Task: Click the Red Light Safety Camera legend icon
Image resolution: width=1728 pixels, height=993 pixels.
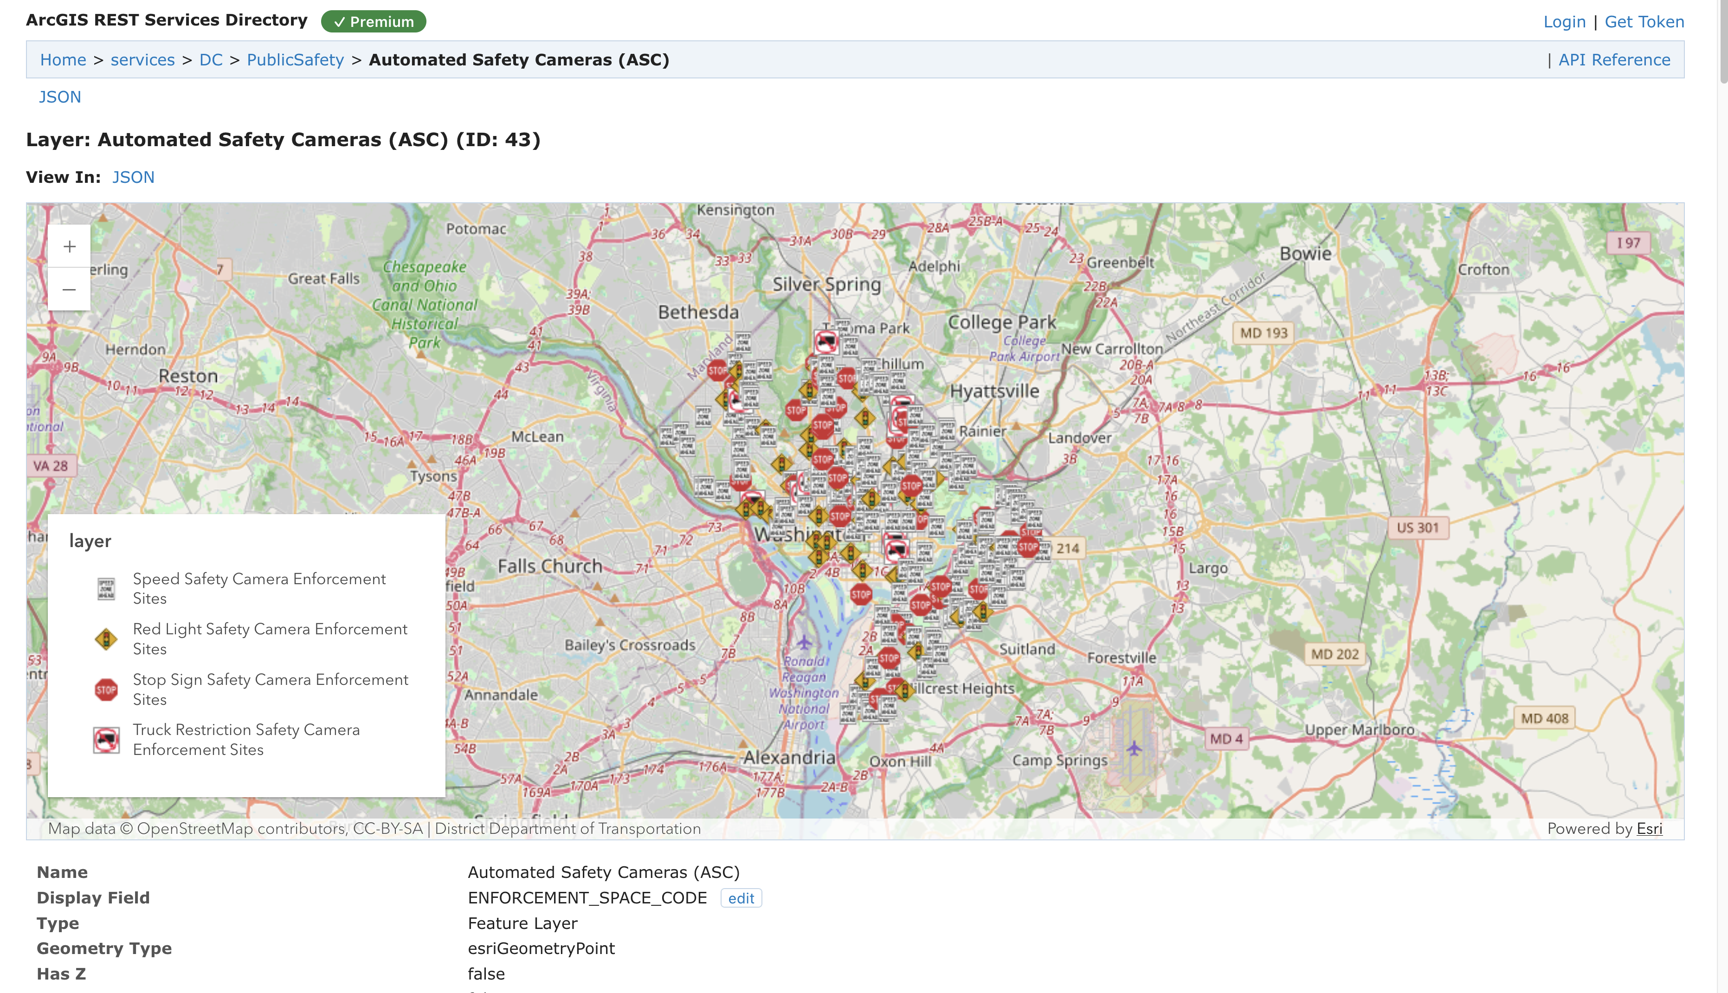Action: click(x=106, y=639)
